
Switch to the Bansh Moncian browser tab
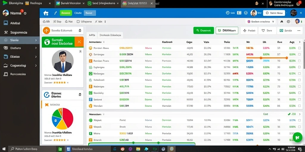click(70, 3)
